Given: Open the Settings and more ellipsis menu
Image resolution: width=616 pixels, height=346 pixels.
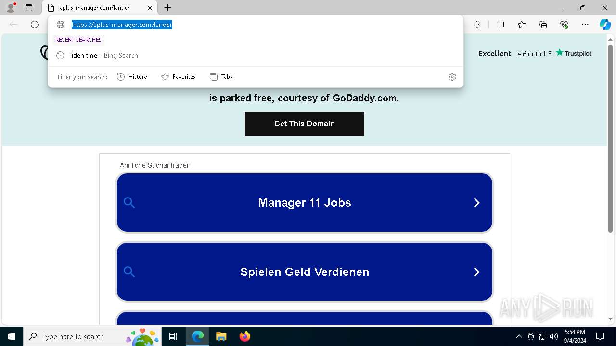Looking at the screenshot, I should [x=585, y=25].
